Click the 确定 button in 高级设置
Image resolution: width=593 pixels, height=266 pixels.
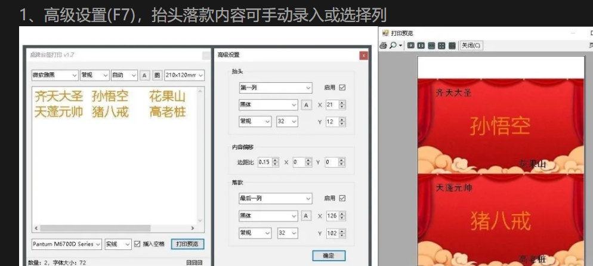(x=329, y=256)
